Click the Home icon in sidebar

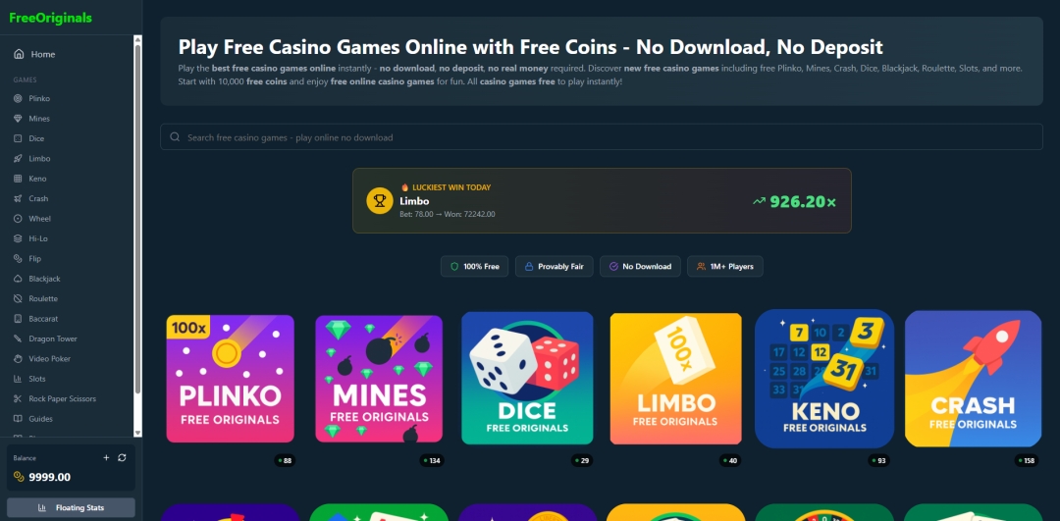pyautogui.click(x=19, y=54)
